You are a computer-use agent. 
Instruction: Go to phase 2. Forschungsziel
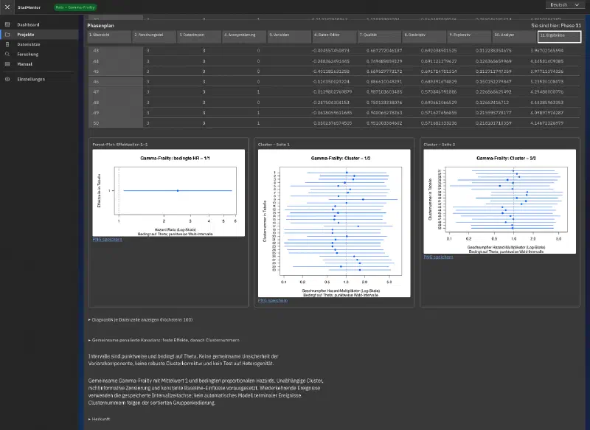coord(154,37)
